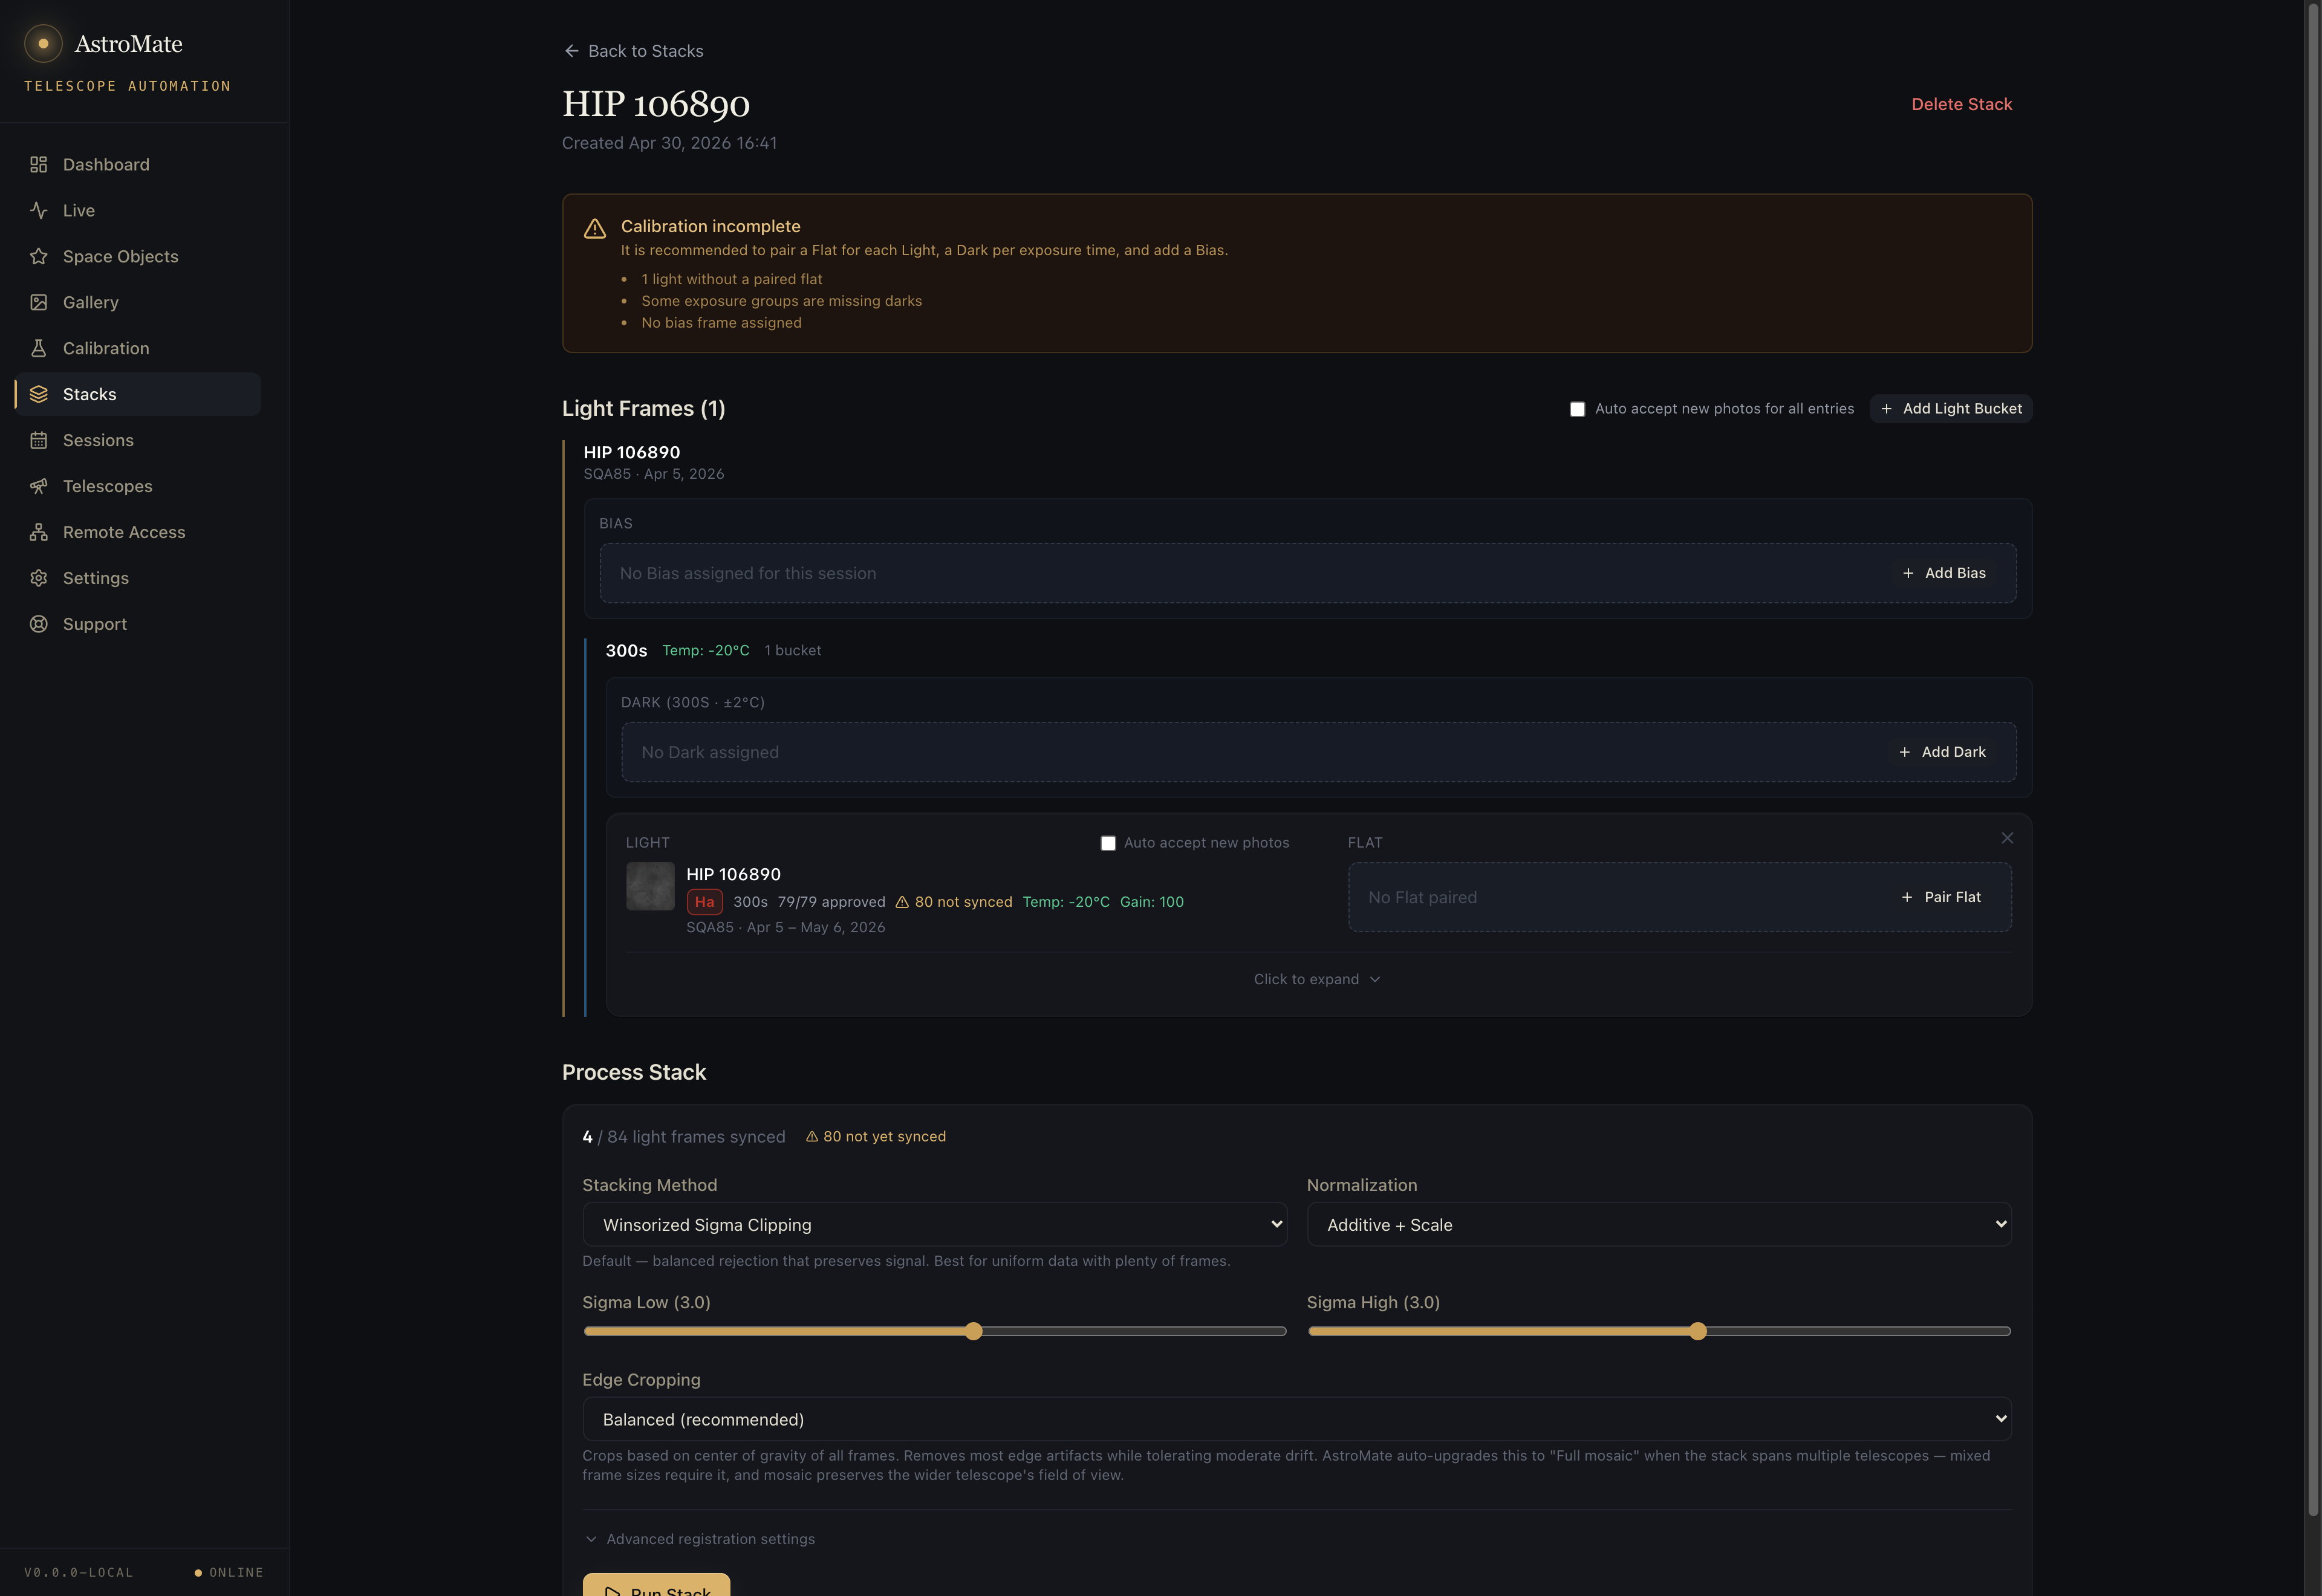Expand the light bucket via Click to expand
Viewport: 2322px width, 1596px height.
(1317, 979)
